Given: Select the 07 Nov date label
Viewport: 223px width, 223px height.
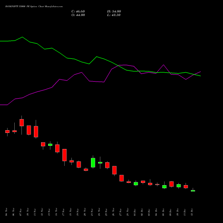Looking at the screenshot, I should point(21,212).
